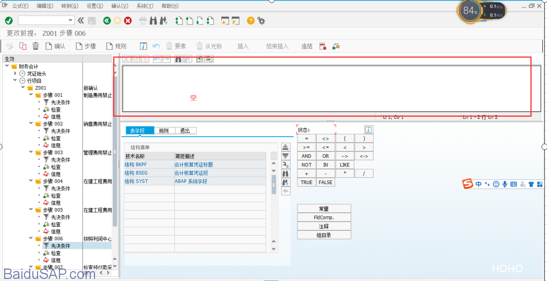Click the NOT operator button
This screenshot has height=281, width=547.
point(306,165)
